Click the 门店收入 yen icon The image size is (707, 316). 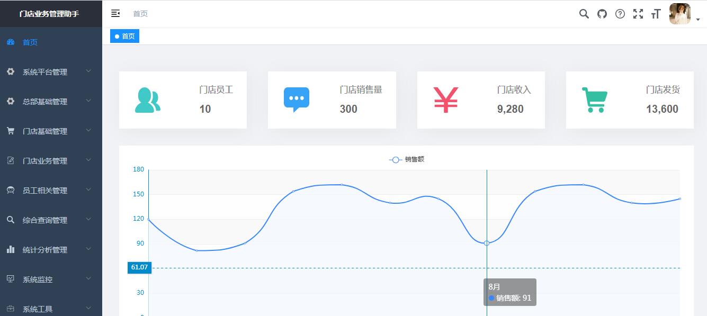pos(445,100)
